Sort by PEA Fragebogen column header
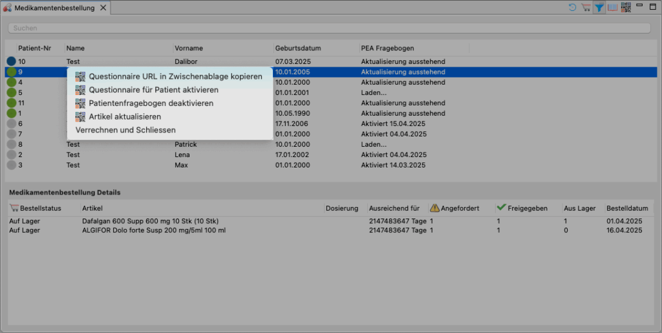This screenshot has height=333, width=662. [x=387, y=48]
